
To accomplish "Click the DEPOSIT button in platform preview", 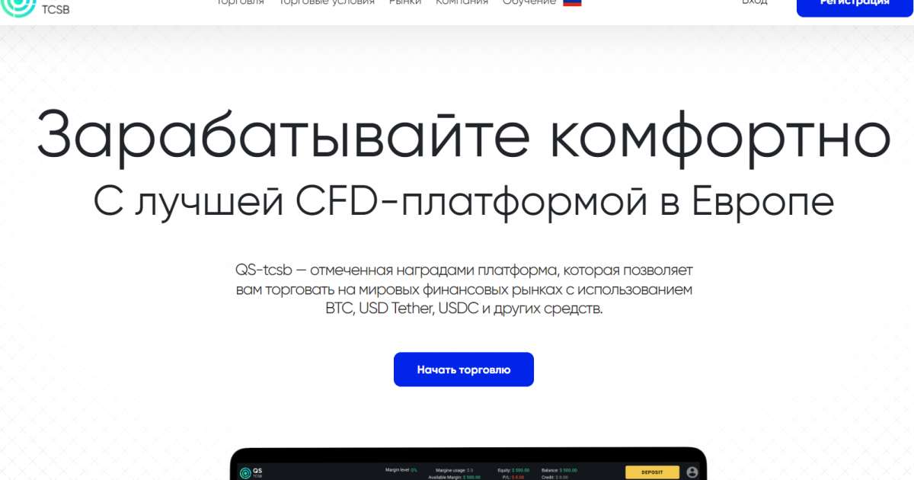I will point(652,472).
